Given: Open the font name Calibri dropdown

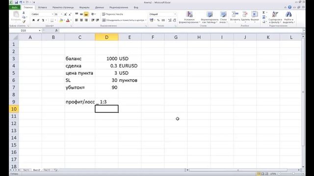Looking at the screenshot, I should tap(52, 14).
